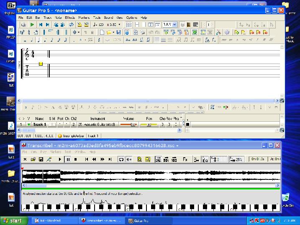Open the playback speed x0.50 dropdown arrow
The height and width of the screenshot is (225, 300).
coord(119,25)
